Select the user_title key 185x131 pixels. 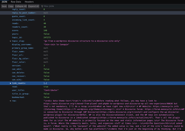[x=18, y=90]
